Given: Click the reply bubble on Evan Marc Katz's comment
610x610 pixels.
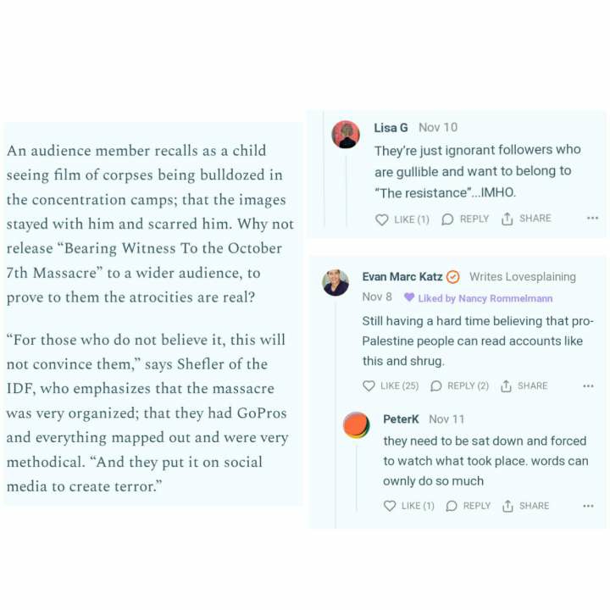Looking at the screenshot, I should pos(436,386).
